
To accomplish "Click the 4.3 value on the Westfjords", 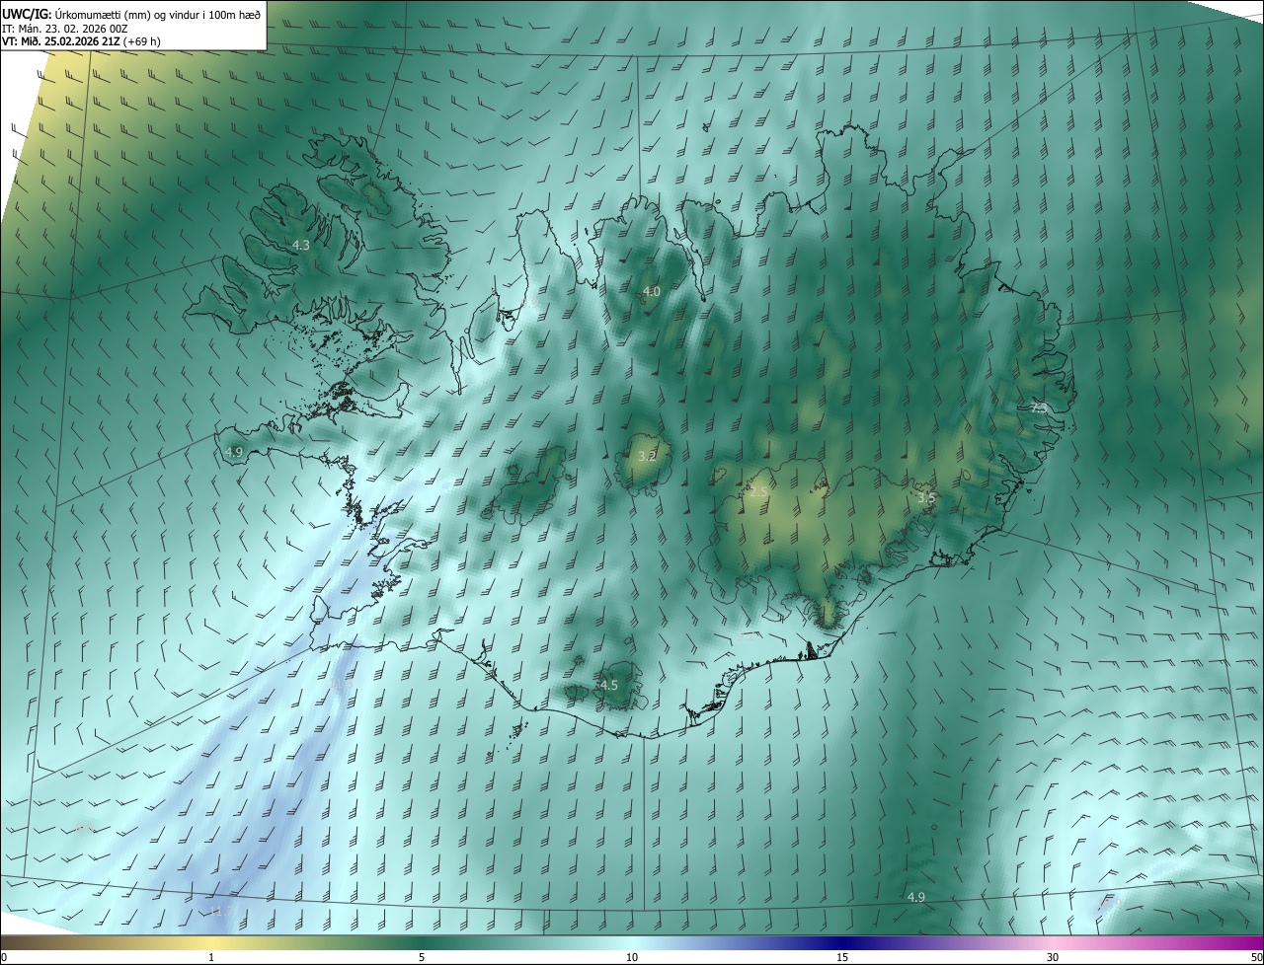I will [x=301, y=245].
